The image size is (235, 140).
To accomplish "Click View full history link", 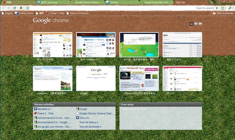I will pyautogui.click(x=88, y=122).
